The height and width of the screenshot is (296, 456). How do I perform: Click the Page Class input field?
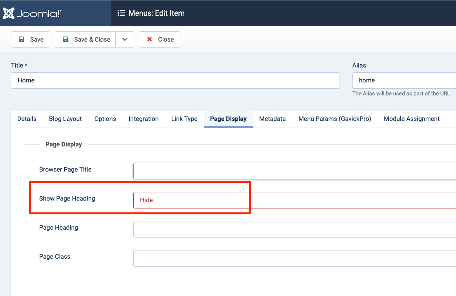(294, 258)
